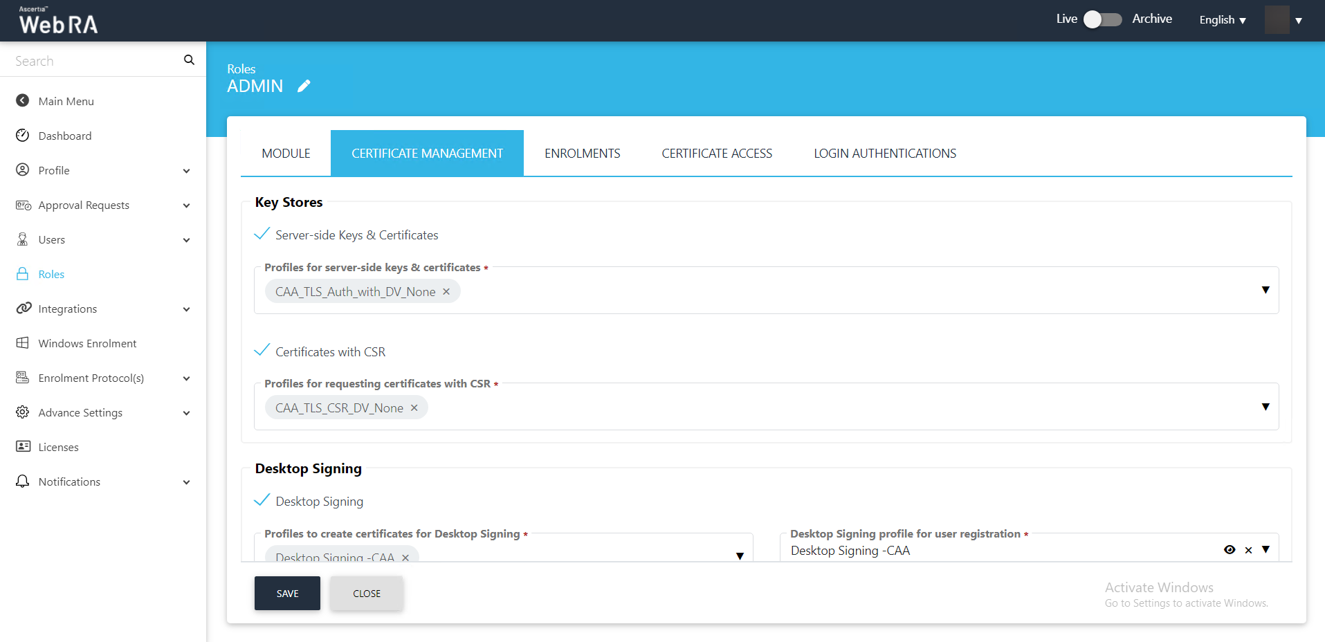Open the server-side keys profiles dropdown

tap(1265, 290)
